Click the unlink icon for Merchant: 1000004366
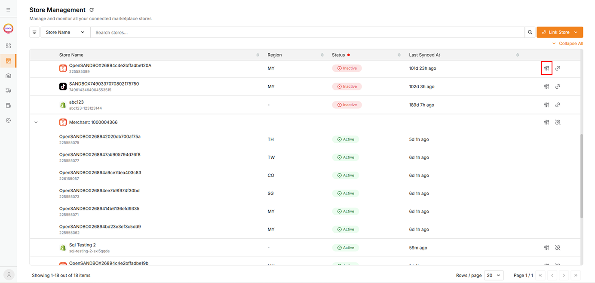 pyautogui.click(x=558, y=122)
